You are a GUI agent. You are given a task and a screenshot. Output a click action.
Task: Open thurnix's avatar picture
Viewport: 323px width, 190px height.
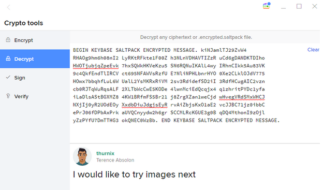pyautogui.click(x=82, y=156)
